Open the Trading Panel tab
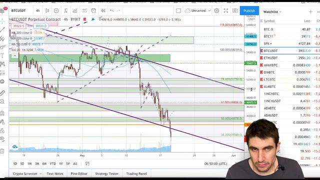The height and width of the screenshot is (180, 320). tap(136, 173)
